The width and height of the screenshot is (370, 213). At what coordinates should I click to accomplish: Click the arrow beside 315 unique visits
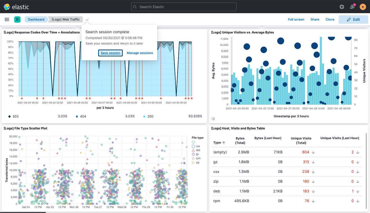point(313,162)
